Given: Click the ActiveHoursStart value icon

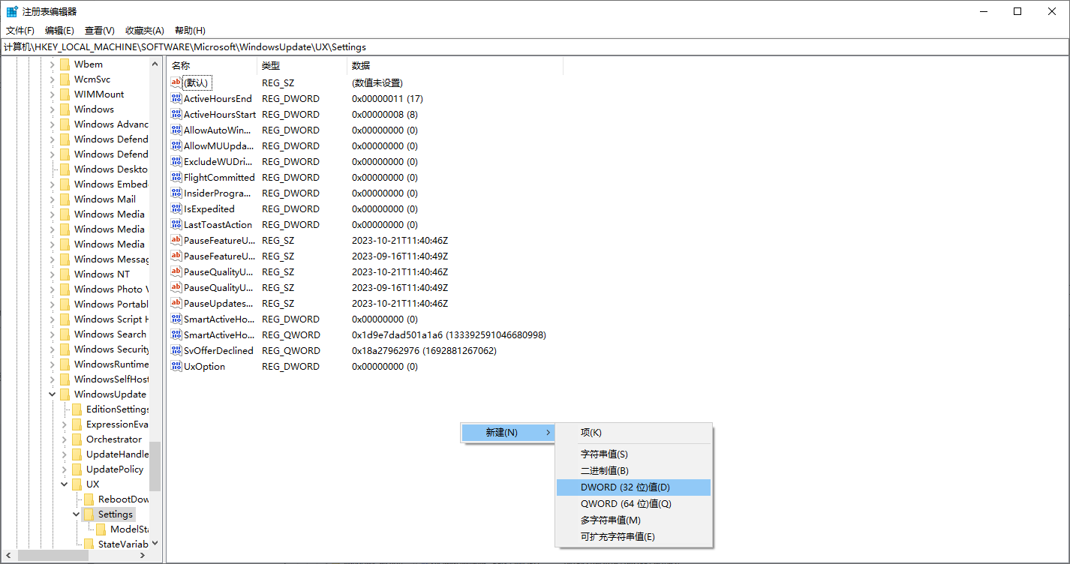Looking at the screenshot, I should [x=176, y=114].
